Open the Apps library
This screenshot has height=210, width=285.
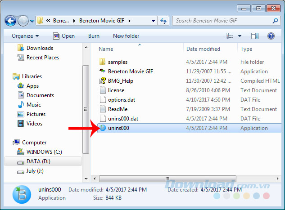[x=28, y=86]
